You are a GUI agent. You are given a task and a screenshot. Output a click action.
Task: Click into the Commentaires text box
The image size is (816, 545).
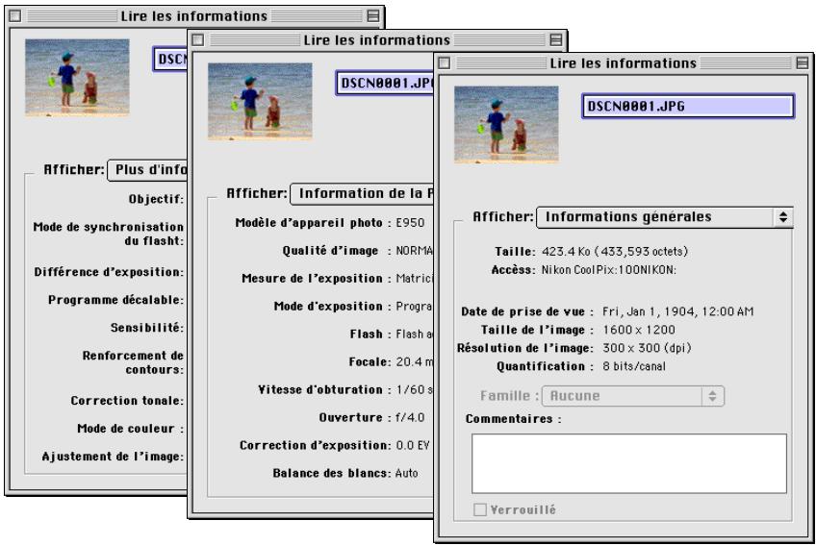click(629, 463)
